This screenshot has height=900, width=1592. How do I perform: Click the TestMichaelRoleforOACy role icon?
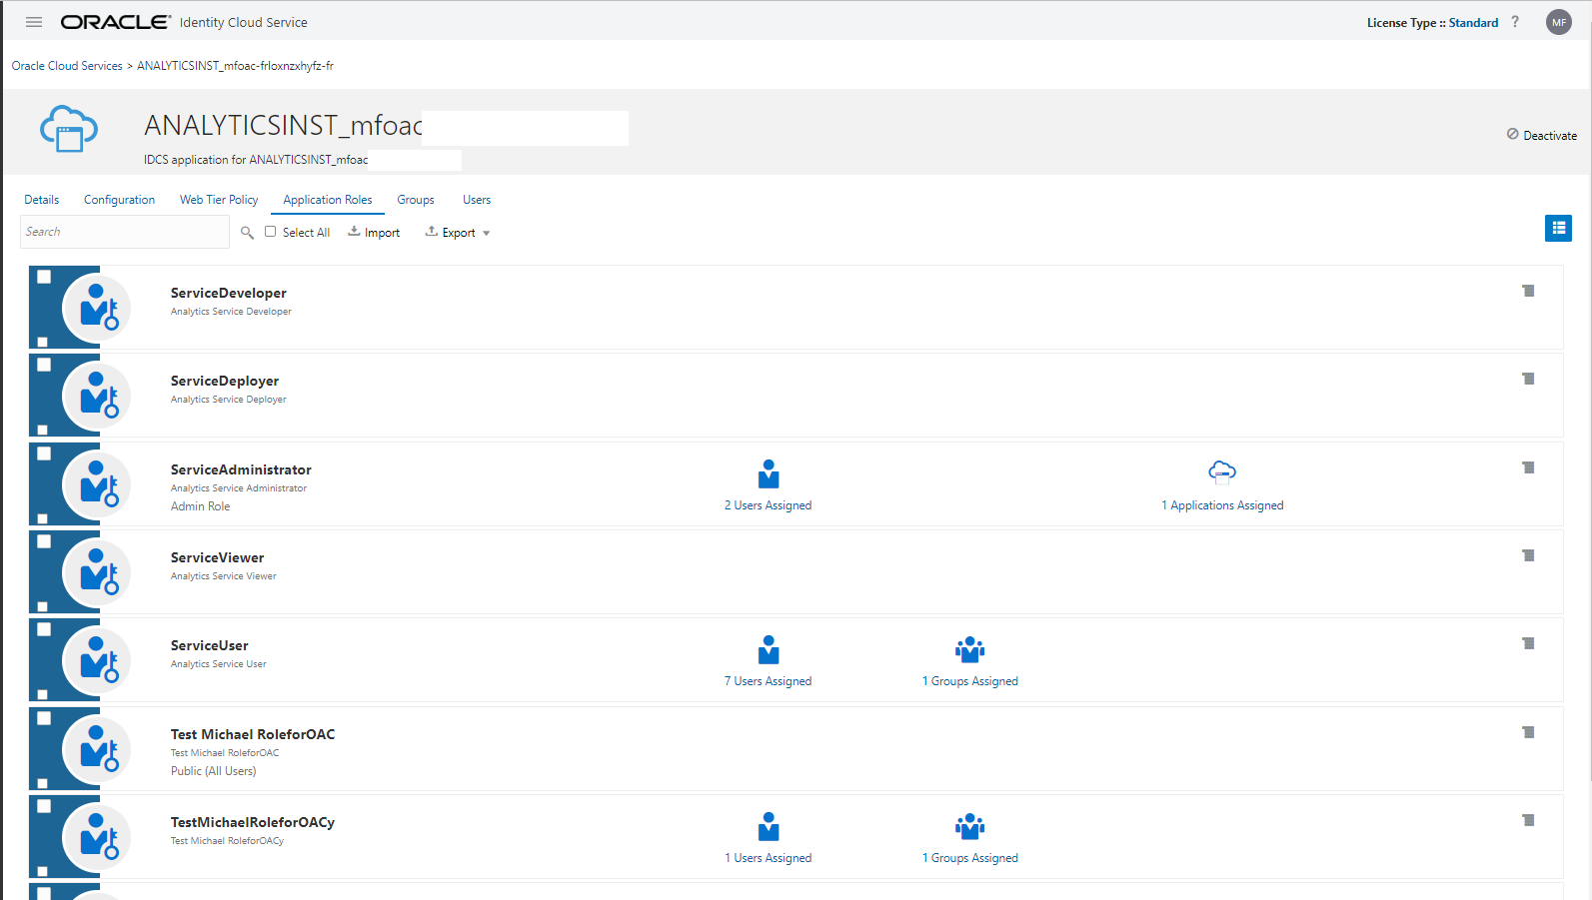[97, 836]
